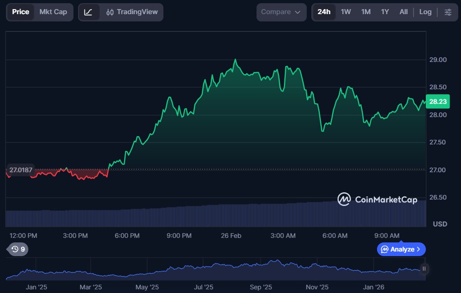This screenshot has height=293, width=461.
Task: Open chart settings sliders icon
Action: coord(448,12)
